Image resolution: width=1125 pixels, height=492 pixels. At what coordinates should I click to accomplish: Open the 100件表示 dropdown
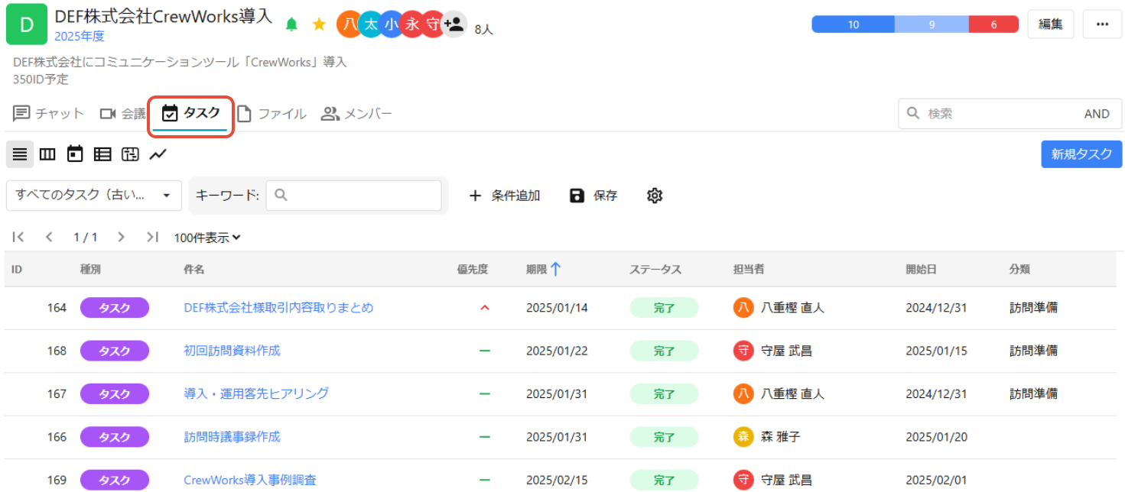[x=207, y=238]
